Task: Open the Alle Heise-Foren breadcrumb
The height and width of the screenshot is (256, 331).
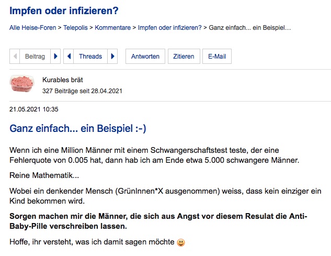Action: click(33, 27)
